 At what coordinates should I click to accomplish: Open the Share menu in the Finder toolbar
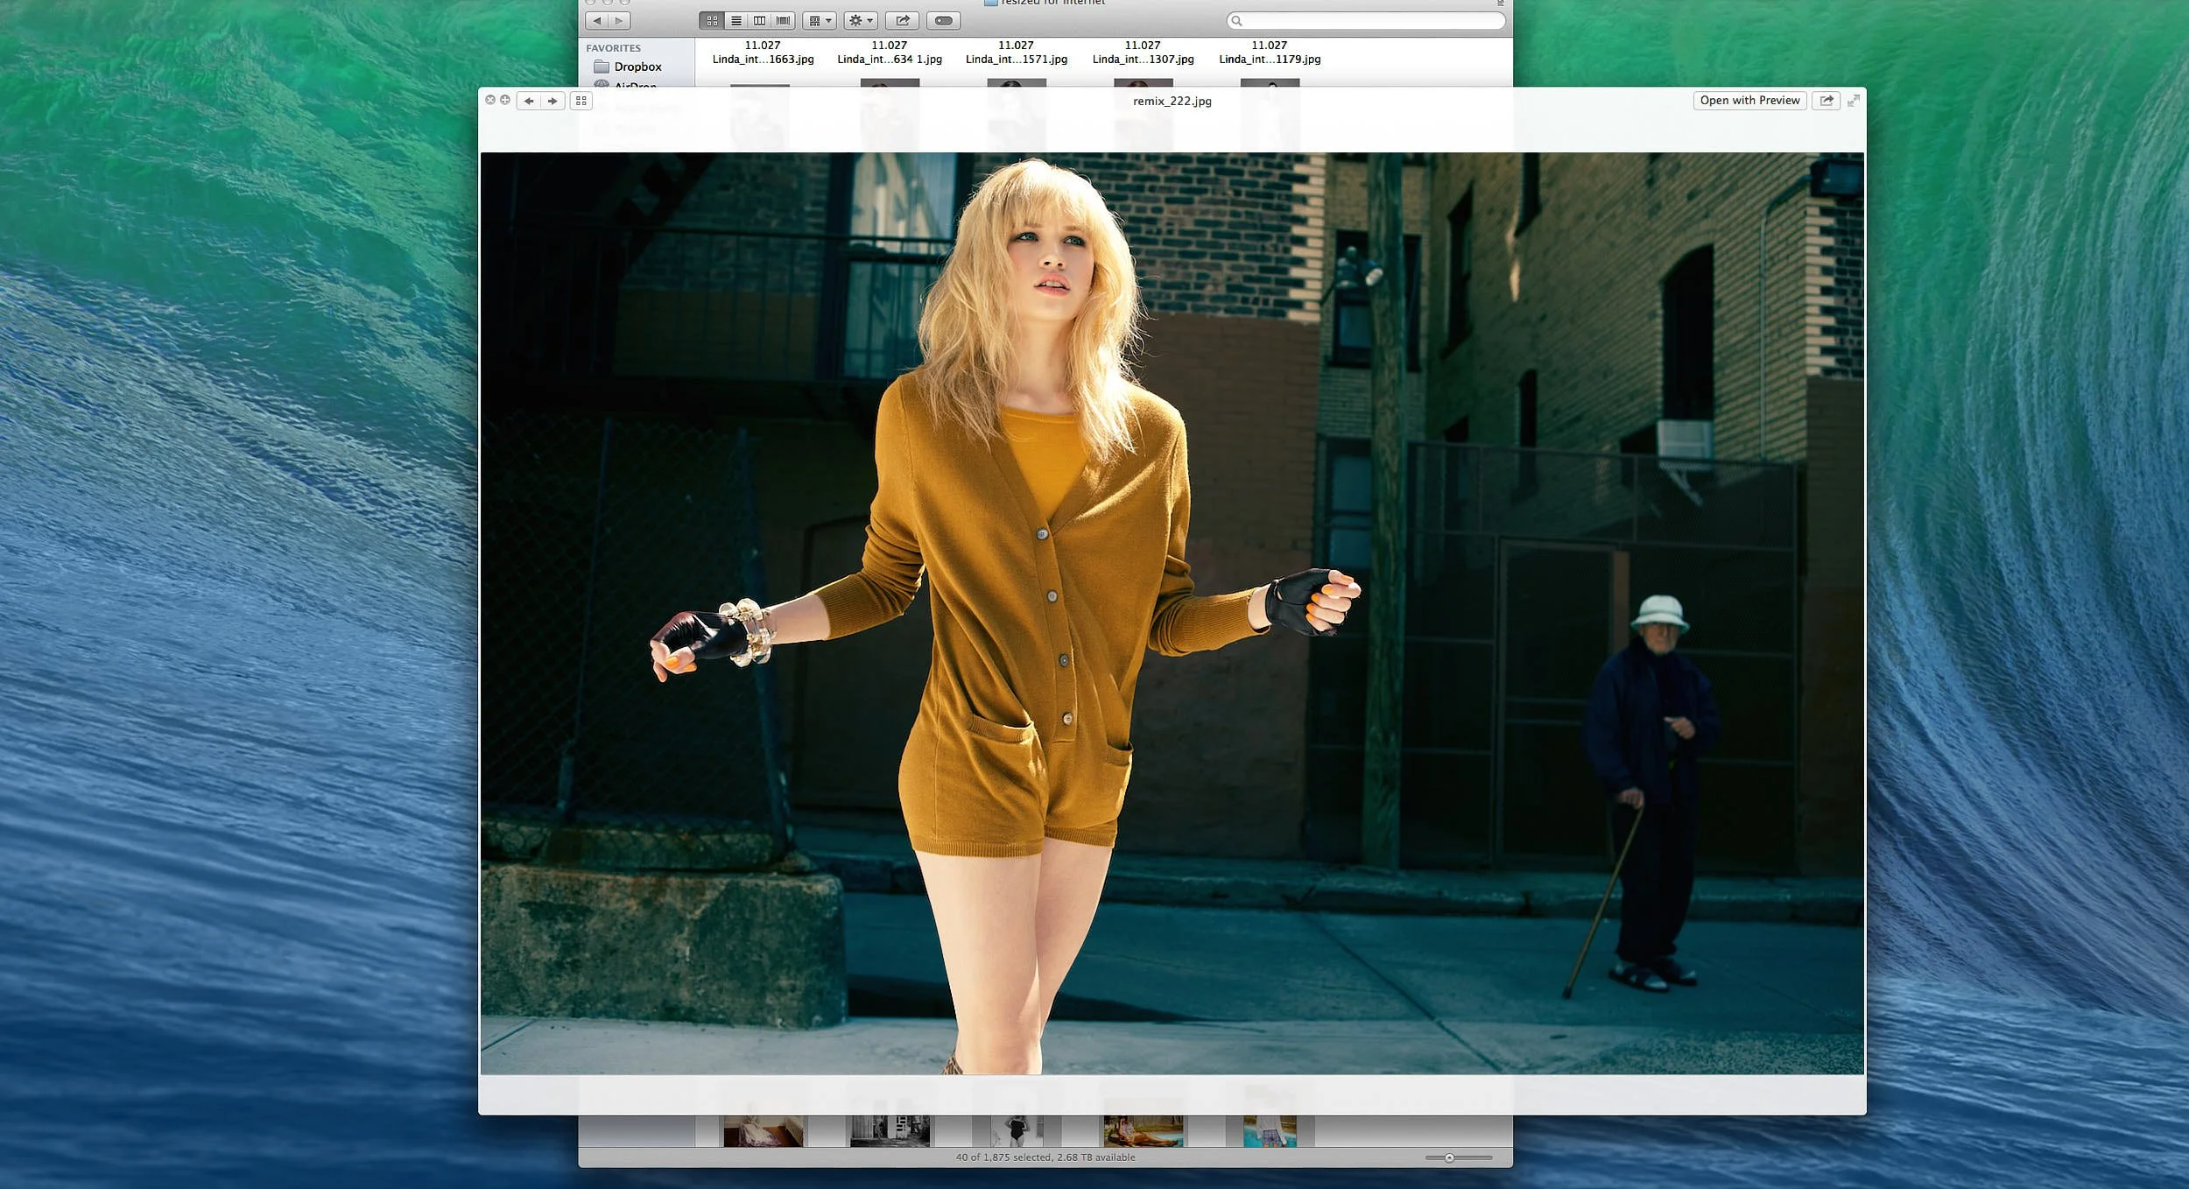point(902,19)
